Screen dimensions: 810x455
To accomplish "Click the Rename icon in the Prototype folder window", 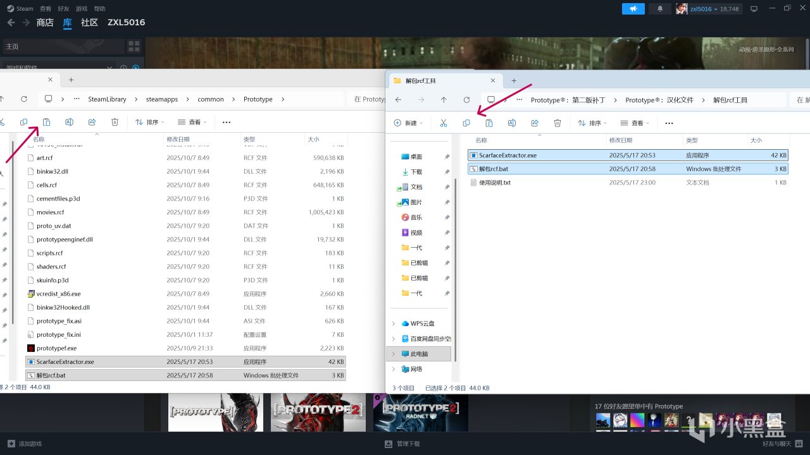I will (x=69, y=122).
